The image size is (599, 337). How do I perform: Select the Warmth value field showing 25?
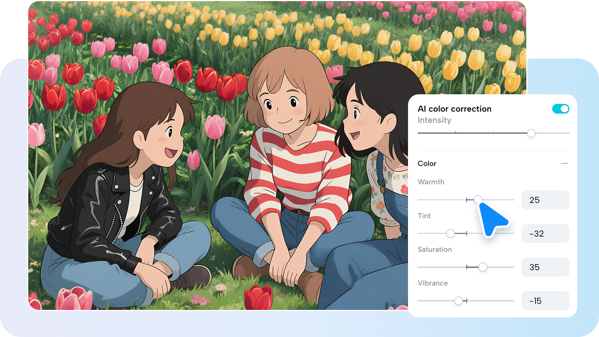click(x=545, y=200)
